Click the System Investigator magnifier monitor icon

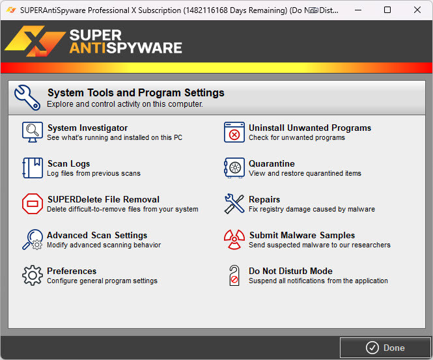click(x=32, y=132)
